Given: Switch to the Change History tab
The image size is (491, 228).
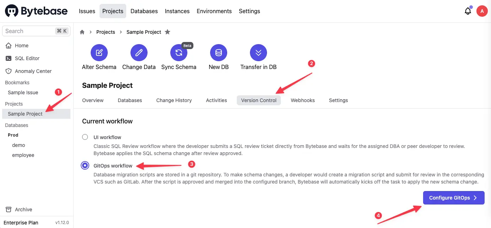Looking at the screenshot, I should point(174,100).
